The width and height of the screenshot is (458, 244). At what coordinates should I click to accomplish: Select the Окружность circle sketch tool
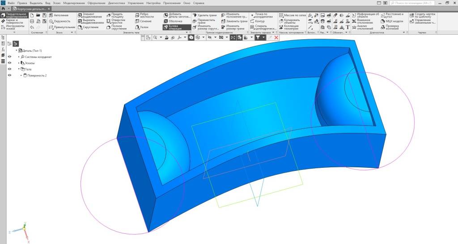[x=59, y=21]
